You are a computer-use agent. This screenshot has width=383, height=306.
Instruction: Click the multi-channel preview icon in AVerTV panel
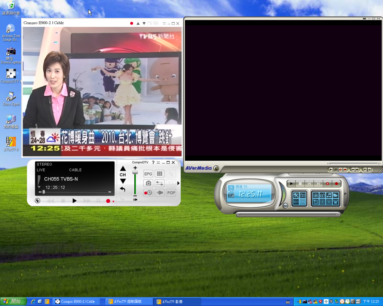pos(322,202)
